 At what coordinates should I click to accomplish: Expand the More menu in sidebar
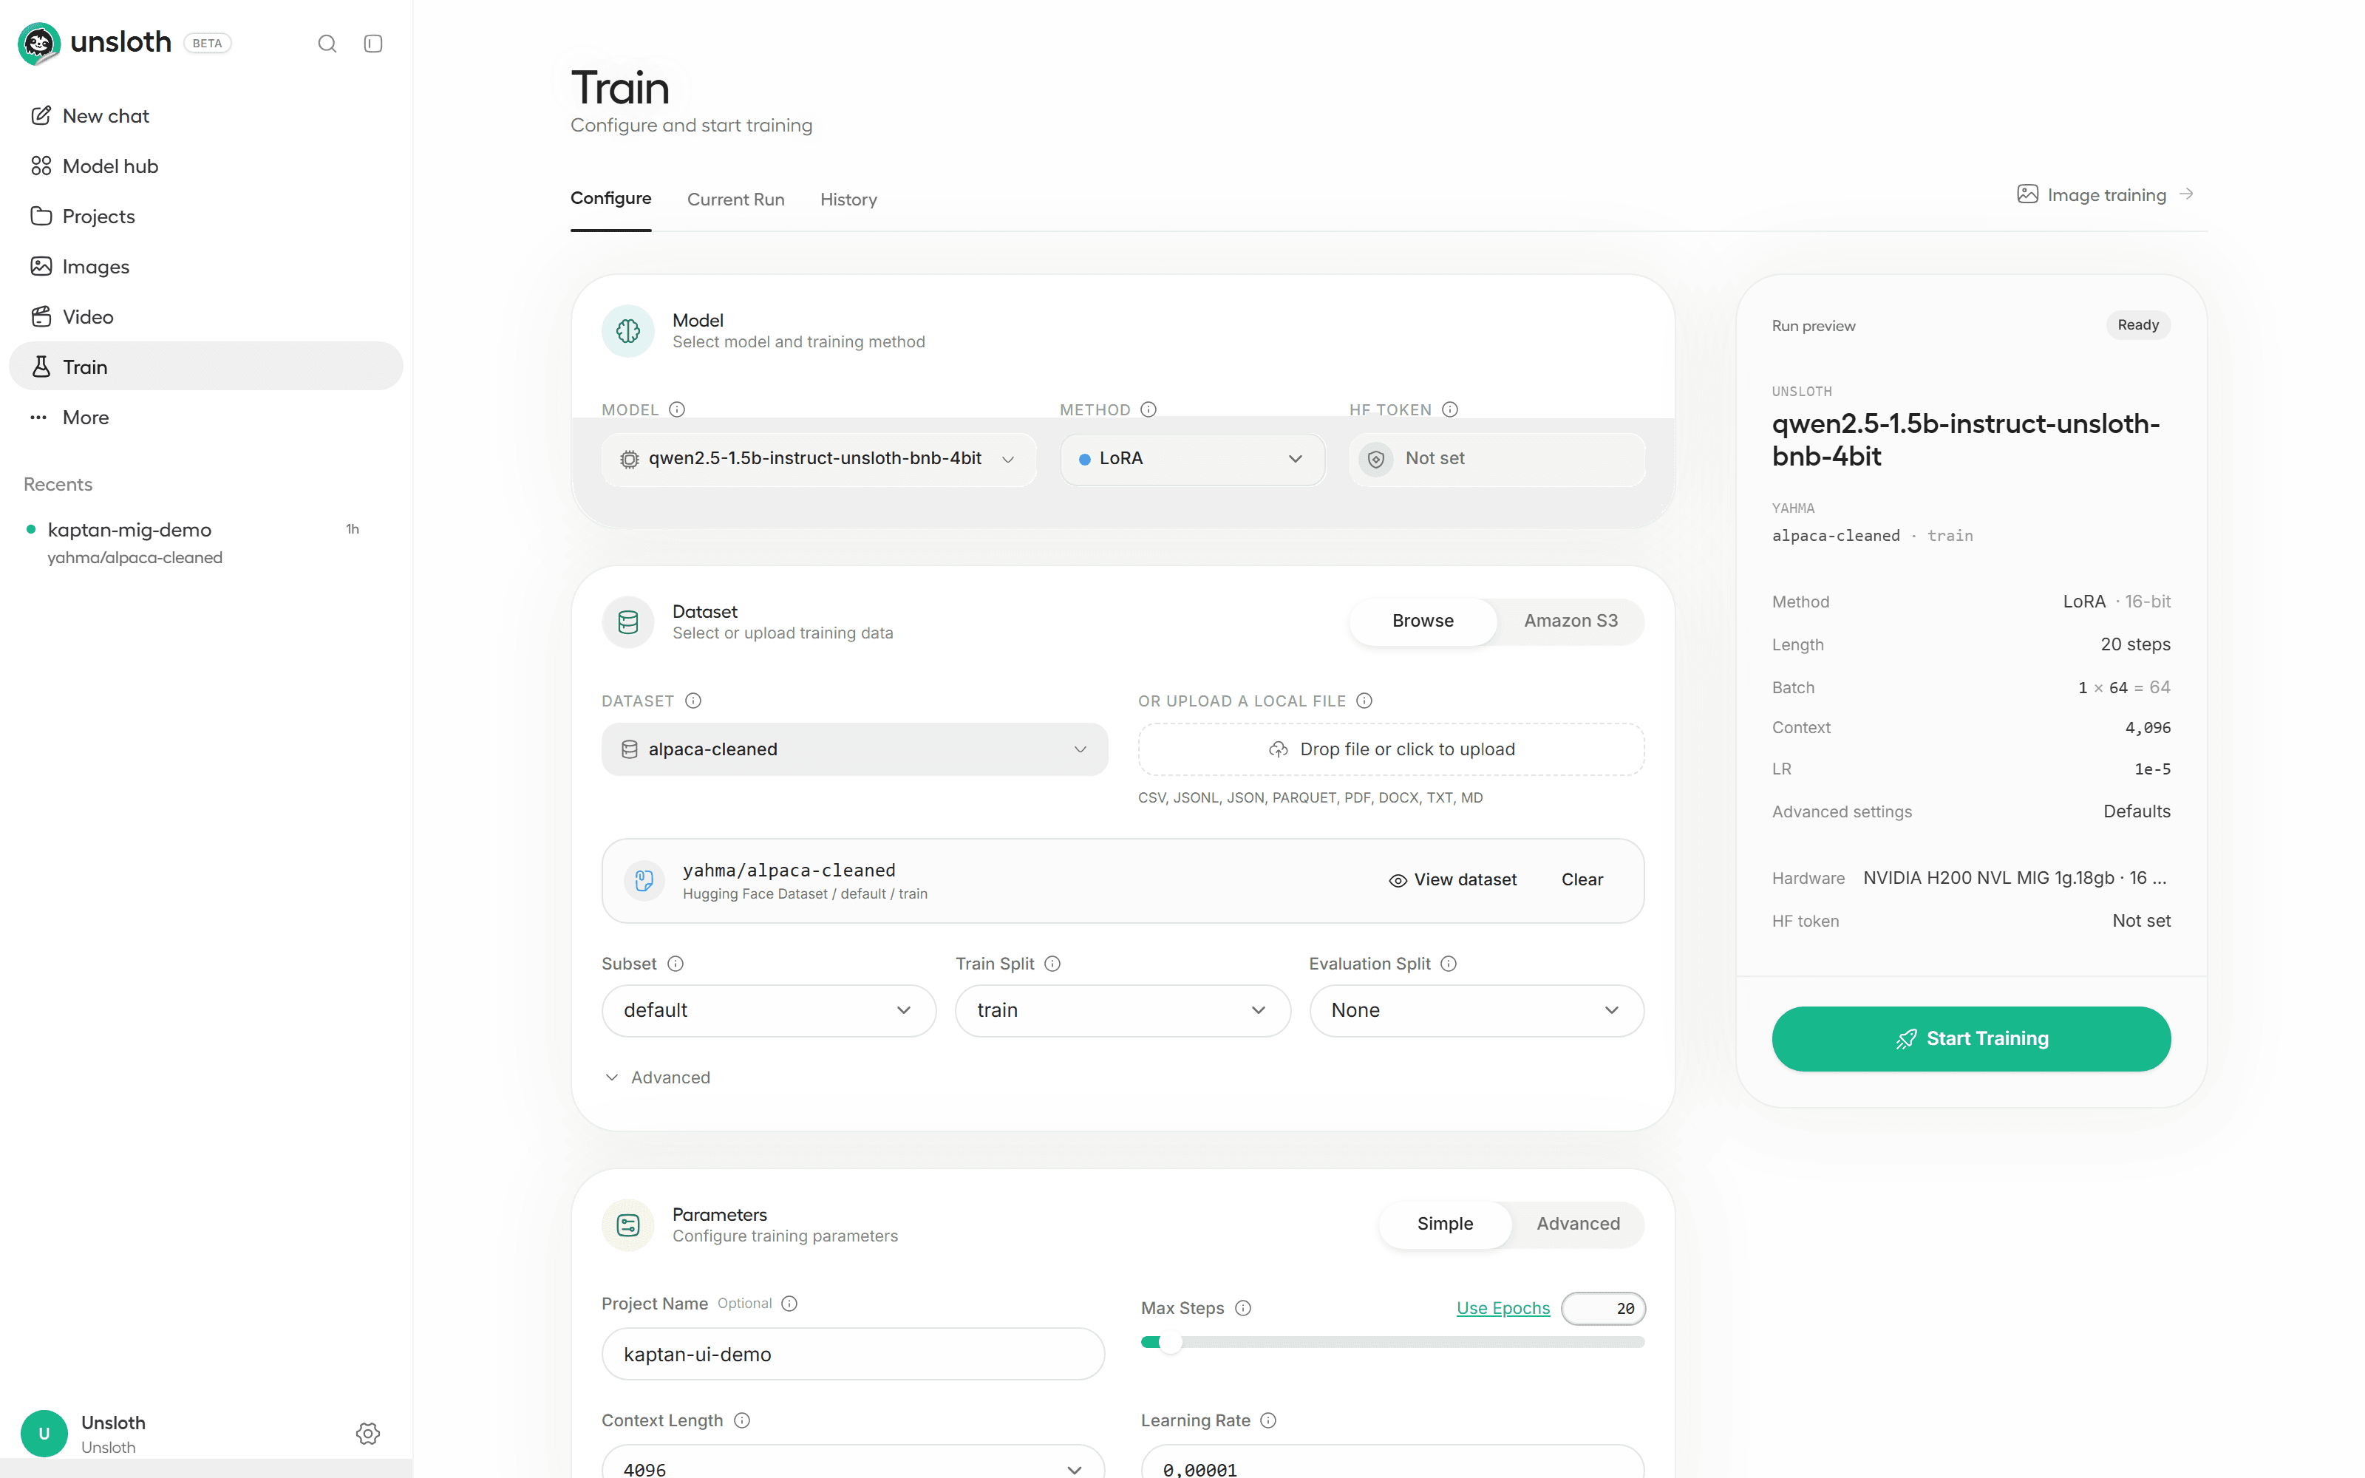(205, 418)
